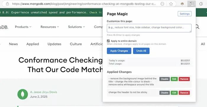The width and height of the screenshot is (207, 107).
Task: Uncheck Apply to entire domain checkbox
Action: coord(108,41)
